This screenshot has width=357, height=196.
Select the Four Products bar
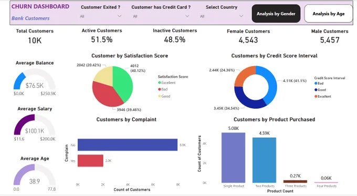326,182
